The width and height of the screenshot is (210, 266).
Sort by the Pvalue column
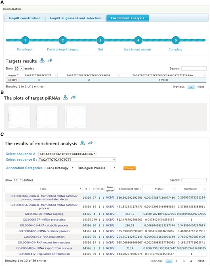click(x=159, y=189)
